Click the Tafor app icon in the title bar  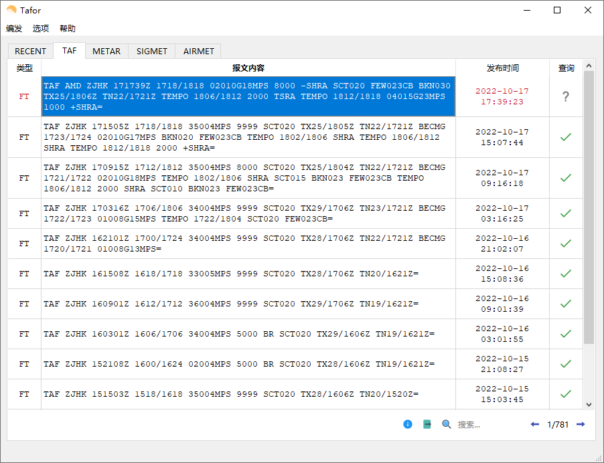11,10
